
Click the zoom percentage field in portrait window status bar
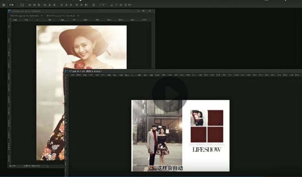12,166
